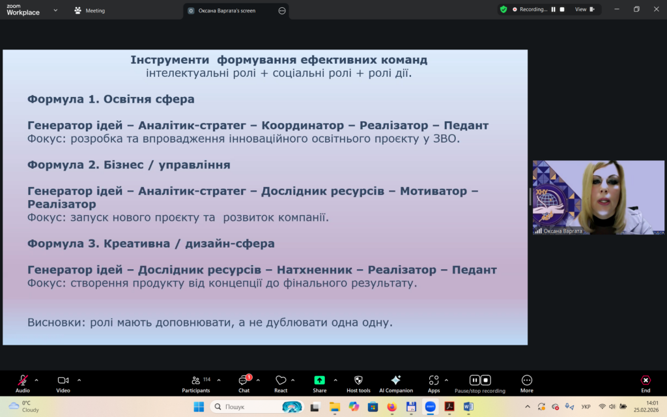Expand the audio options arrow next to Audio

[36, 380]
